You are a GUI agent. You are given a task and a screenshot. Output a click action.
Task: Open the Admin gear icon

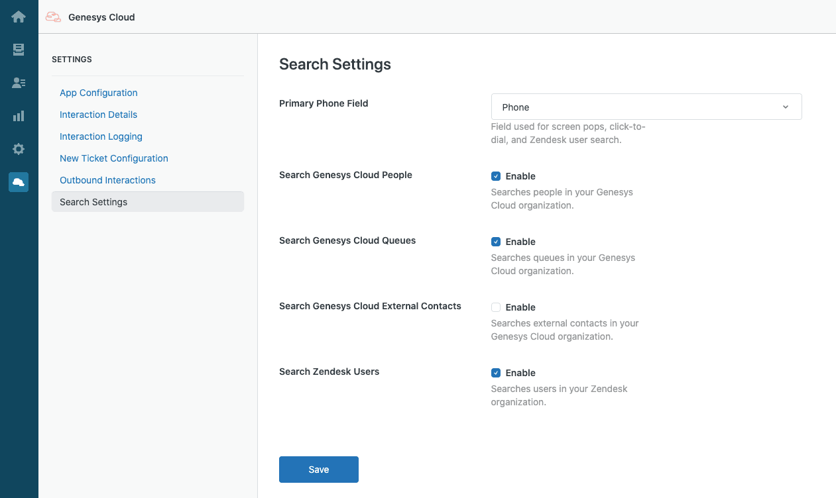point(18,149)
